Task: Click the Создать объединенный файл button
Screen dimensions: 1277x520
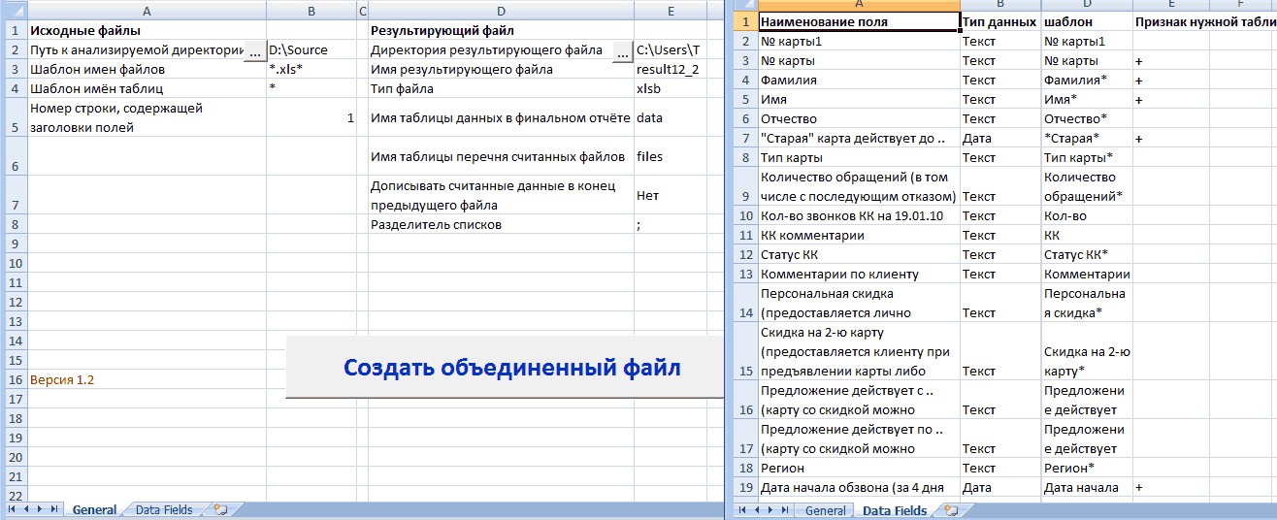Action: pyautogui.click(x=505, y=368)
